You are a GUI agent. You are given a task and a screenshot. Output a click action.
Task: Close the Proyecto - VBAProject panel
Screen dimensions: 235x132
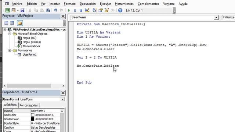[63, 16]
